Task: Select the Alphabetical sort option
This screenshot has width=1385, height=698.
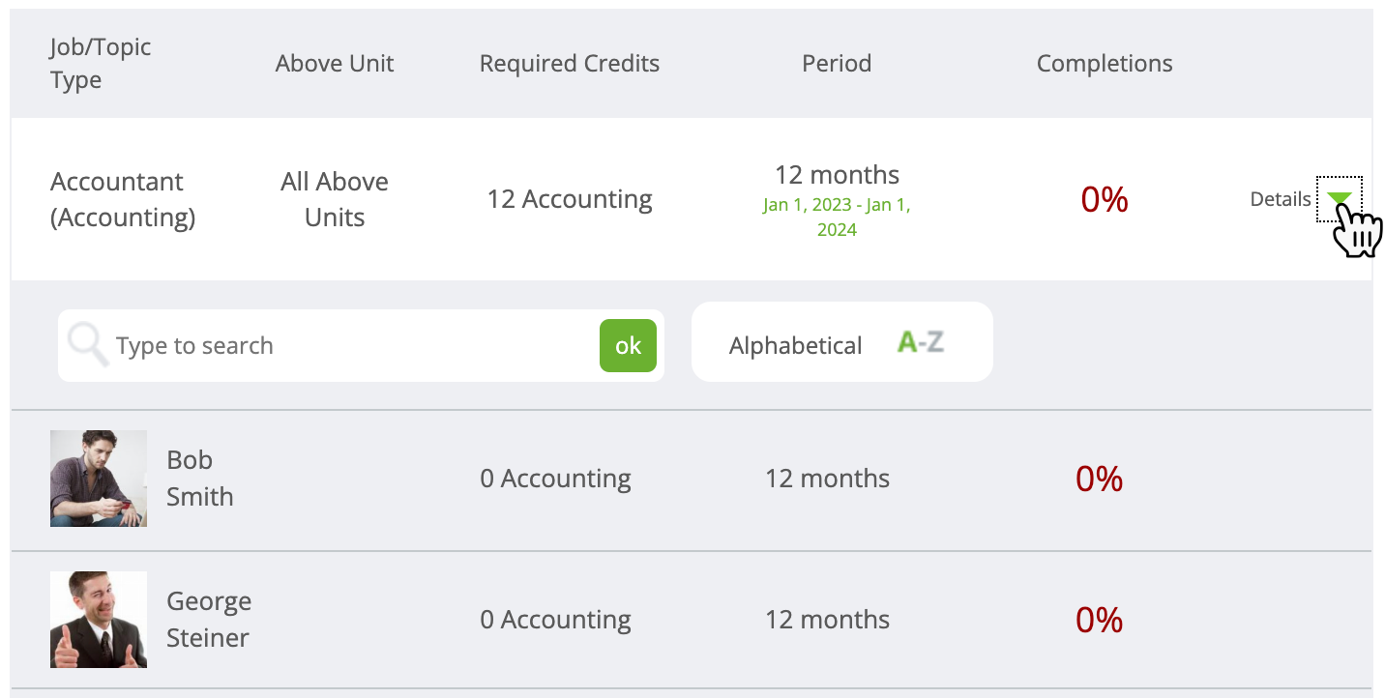Action: pyautogui.click(x=795, y=344)
